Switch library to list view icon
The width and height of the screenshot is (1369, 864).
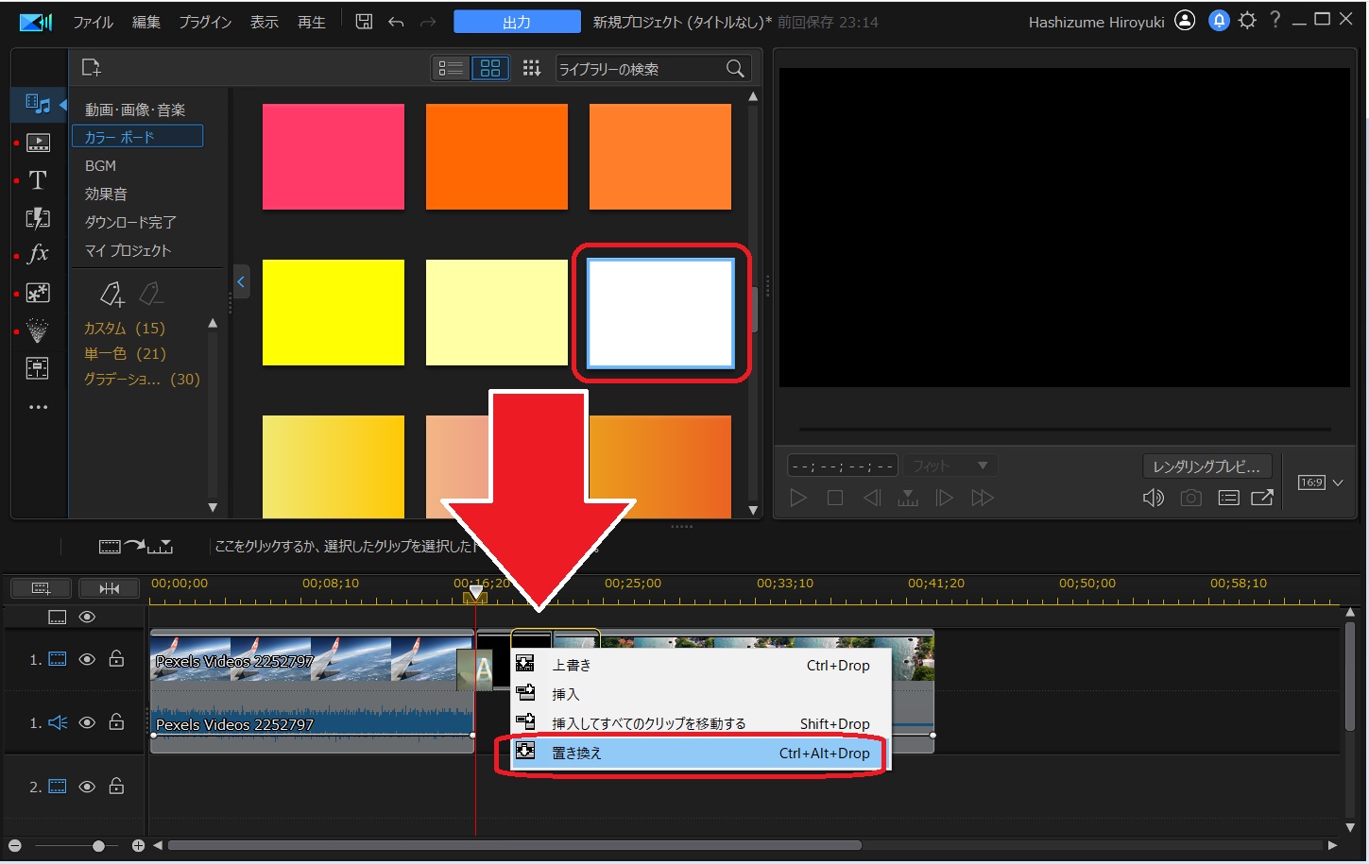click(x=451, y=68)
